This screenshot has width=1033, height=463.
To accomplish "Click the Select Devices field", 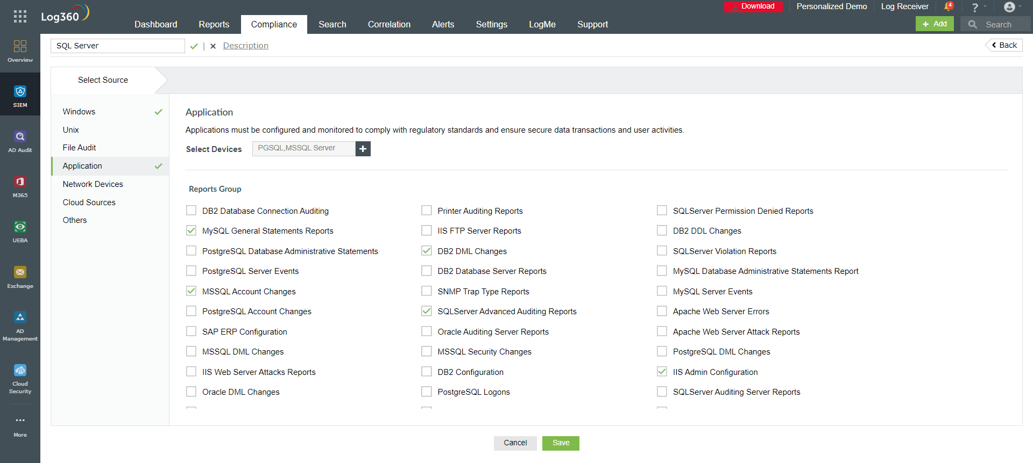I will pos(304,149).
